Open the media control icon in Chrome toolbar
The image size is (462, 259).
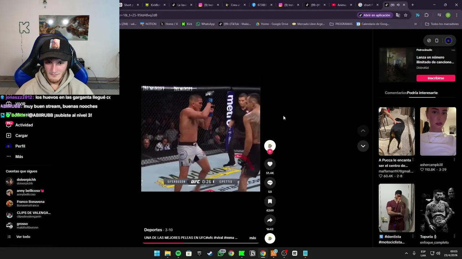tap(439, 15)
